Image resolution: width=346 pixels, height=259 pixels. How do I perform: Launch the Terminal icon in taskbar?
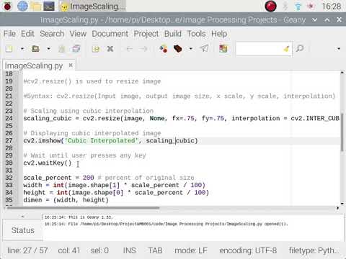tap(49, 6)
